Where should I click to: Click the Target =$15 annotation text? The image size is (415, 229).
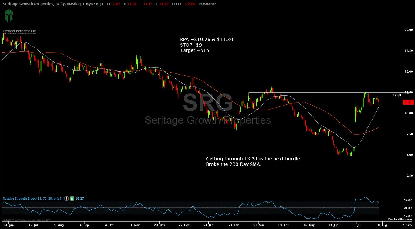[x=194, y=50]
